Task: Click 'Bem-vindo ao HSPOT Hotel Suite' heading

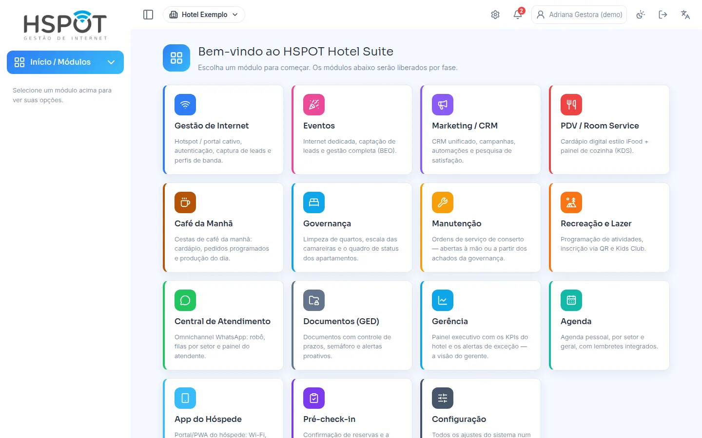Action: click(295, 52)
